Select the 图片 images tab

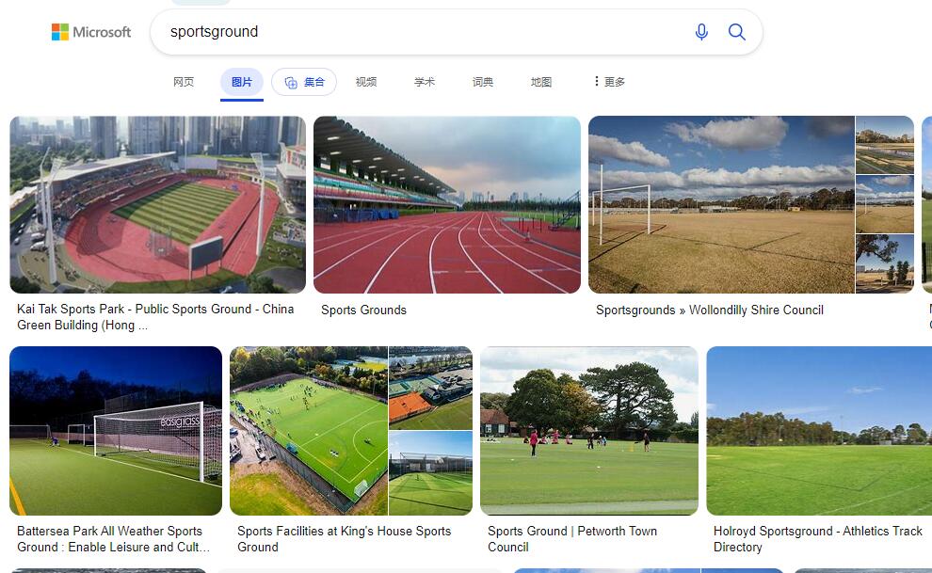(242, 82)
